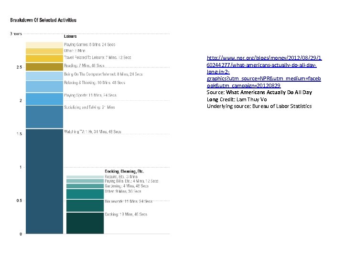This screenshot has height=258, width=344.
Task: Select the Playing Games bar segment
Action: pyautogui.click(x=44, y=45)
